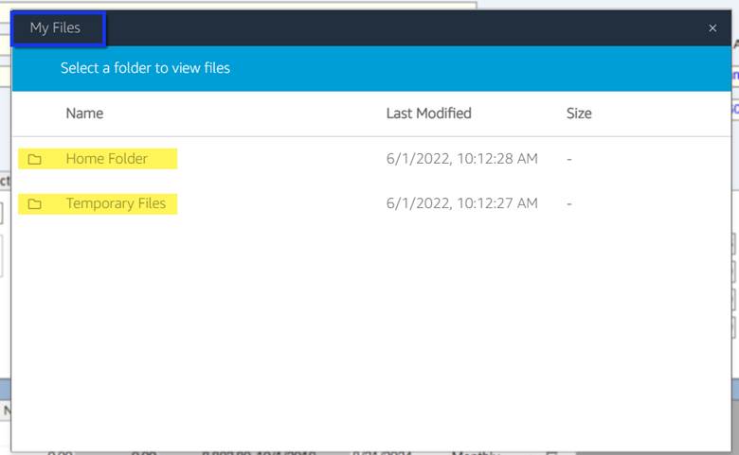Image resolution: width=739 pixels, height=455 pixels.
Task: Click the blank header cell left of Name
Action: 39,114
